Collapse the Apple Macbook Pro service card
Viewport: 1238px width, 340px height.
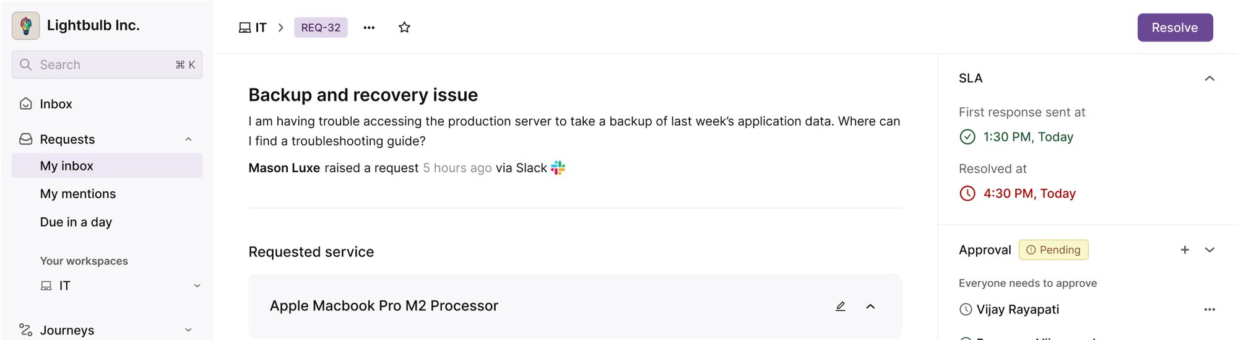(870, 307)
